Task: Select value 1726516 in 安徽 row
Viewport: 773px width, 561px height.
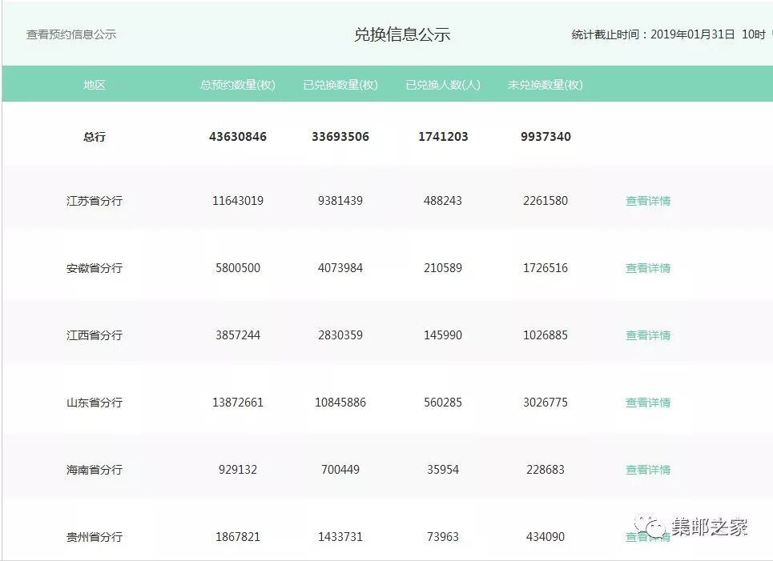Action: pos(546,268)
